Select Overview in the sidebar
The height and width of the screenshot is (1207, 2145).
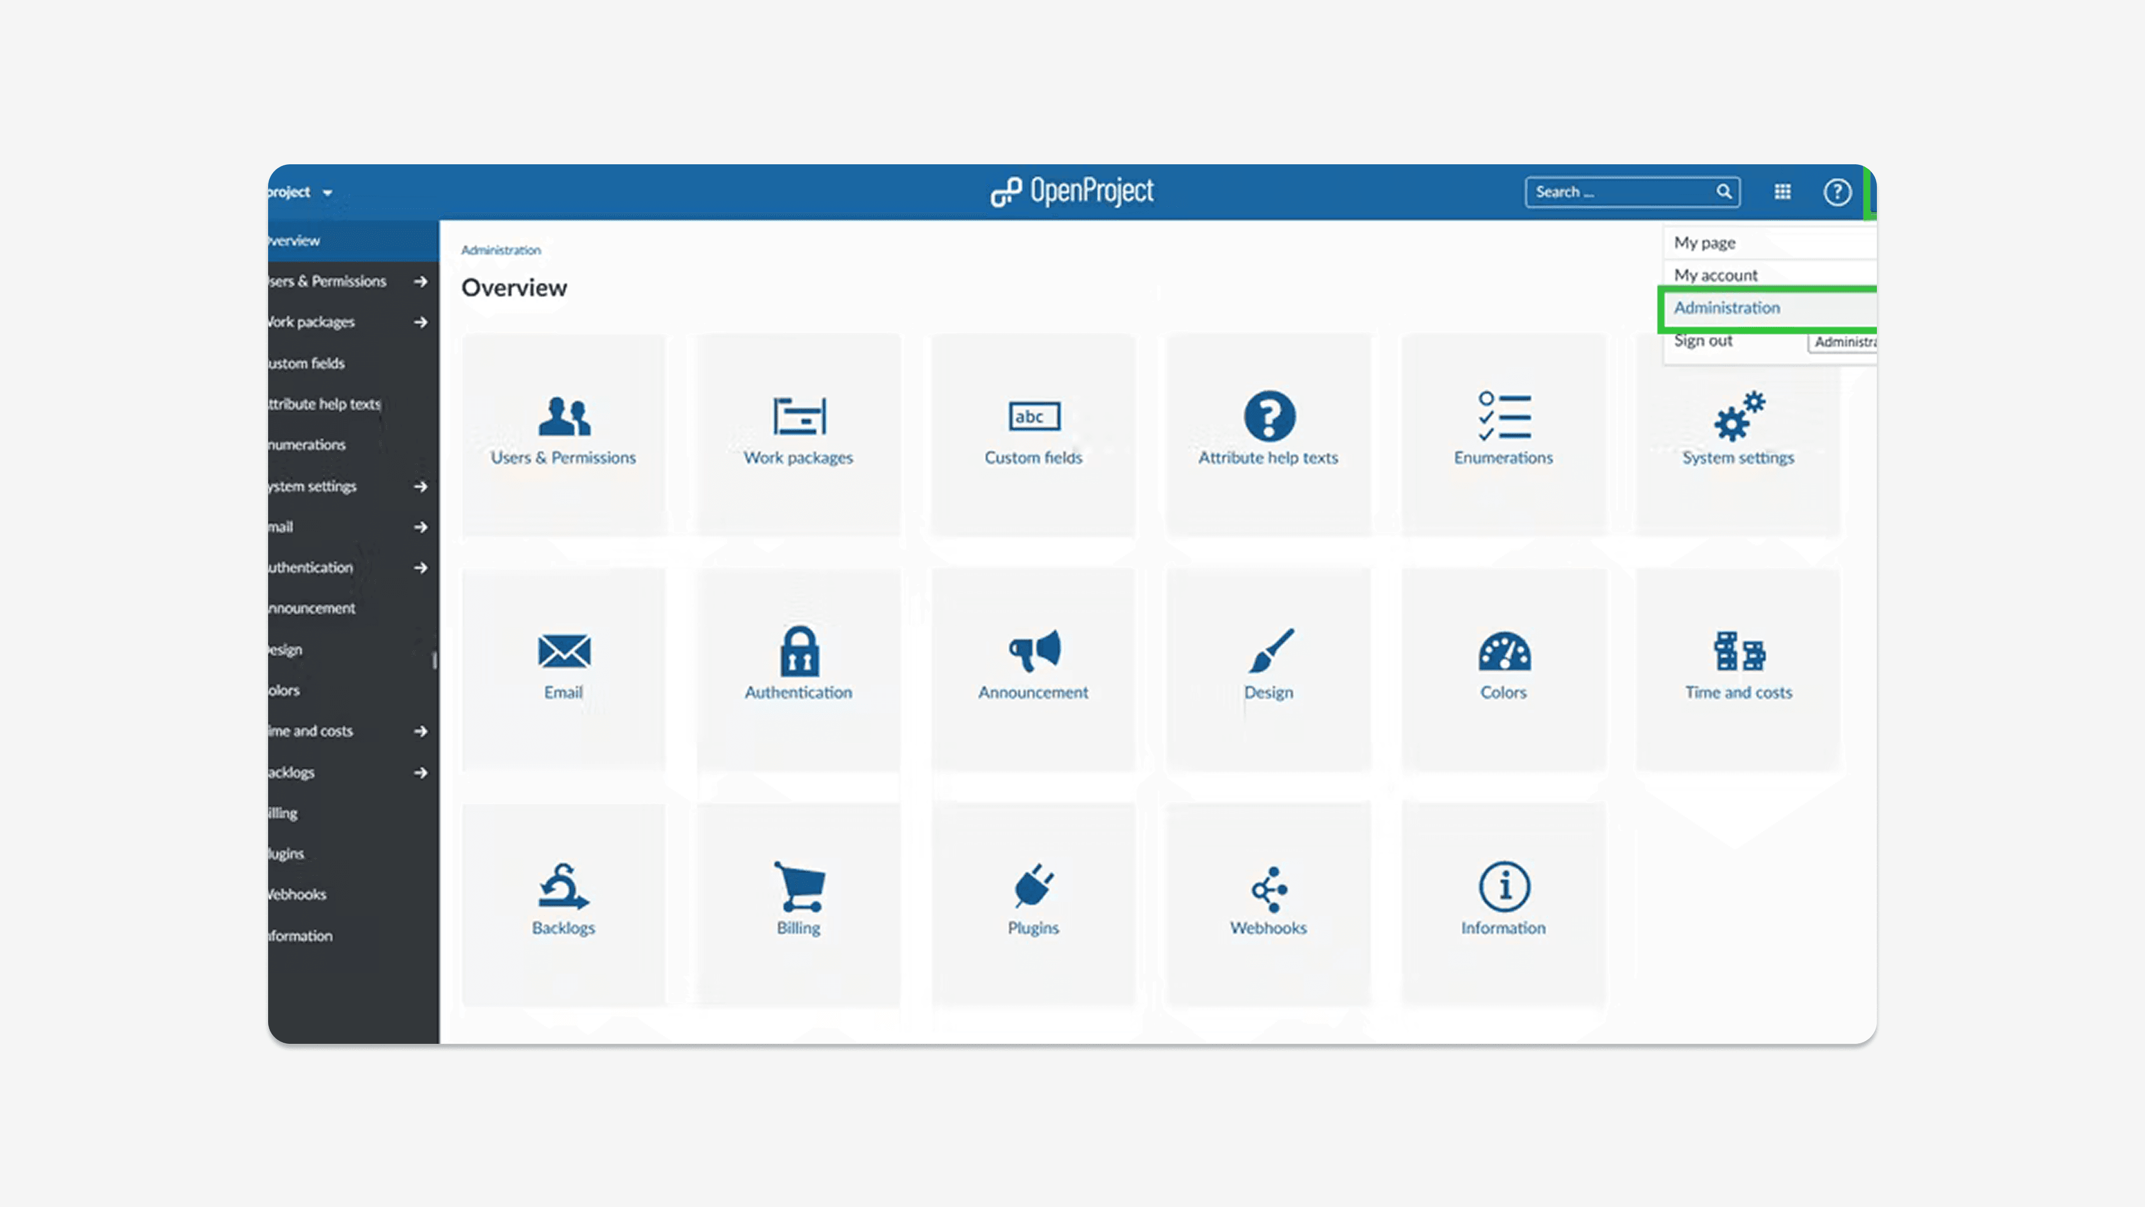click(353, 241)
